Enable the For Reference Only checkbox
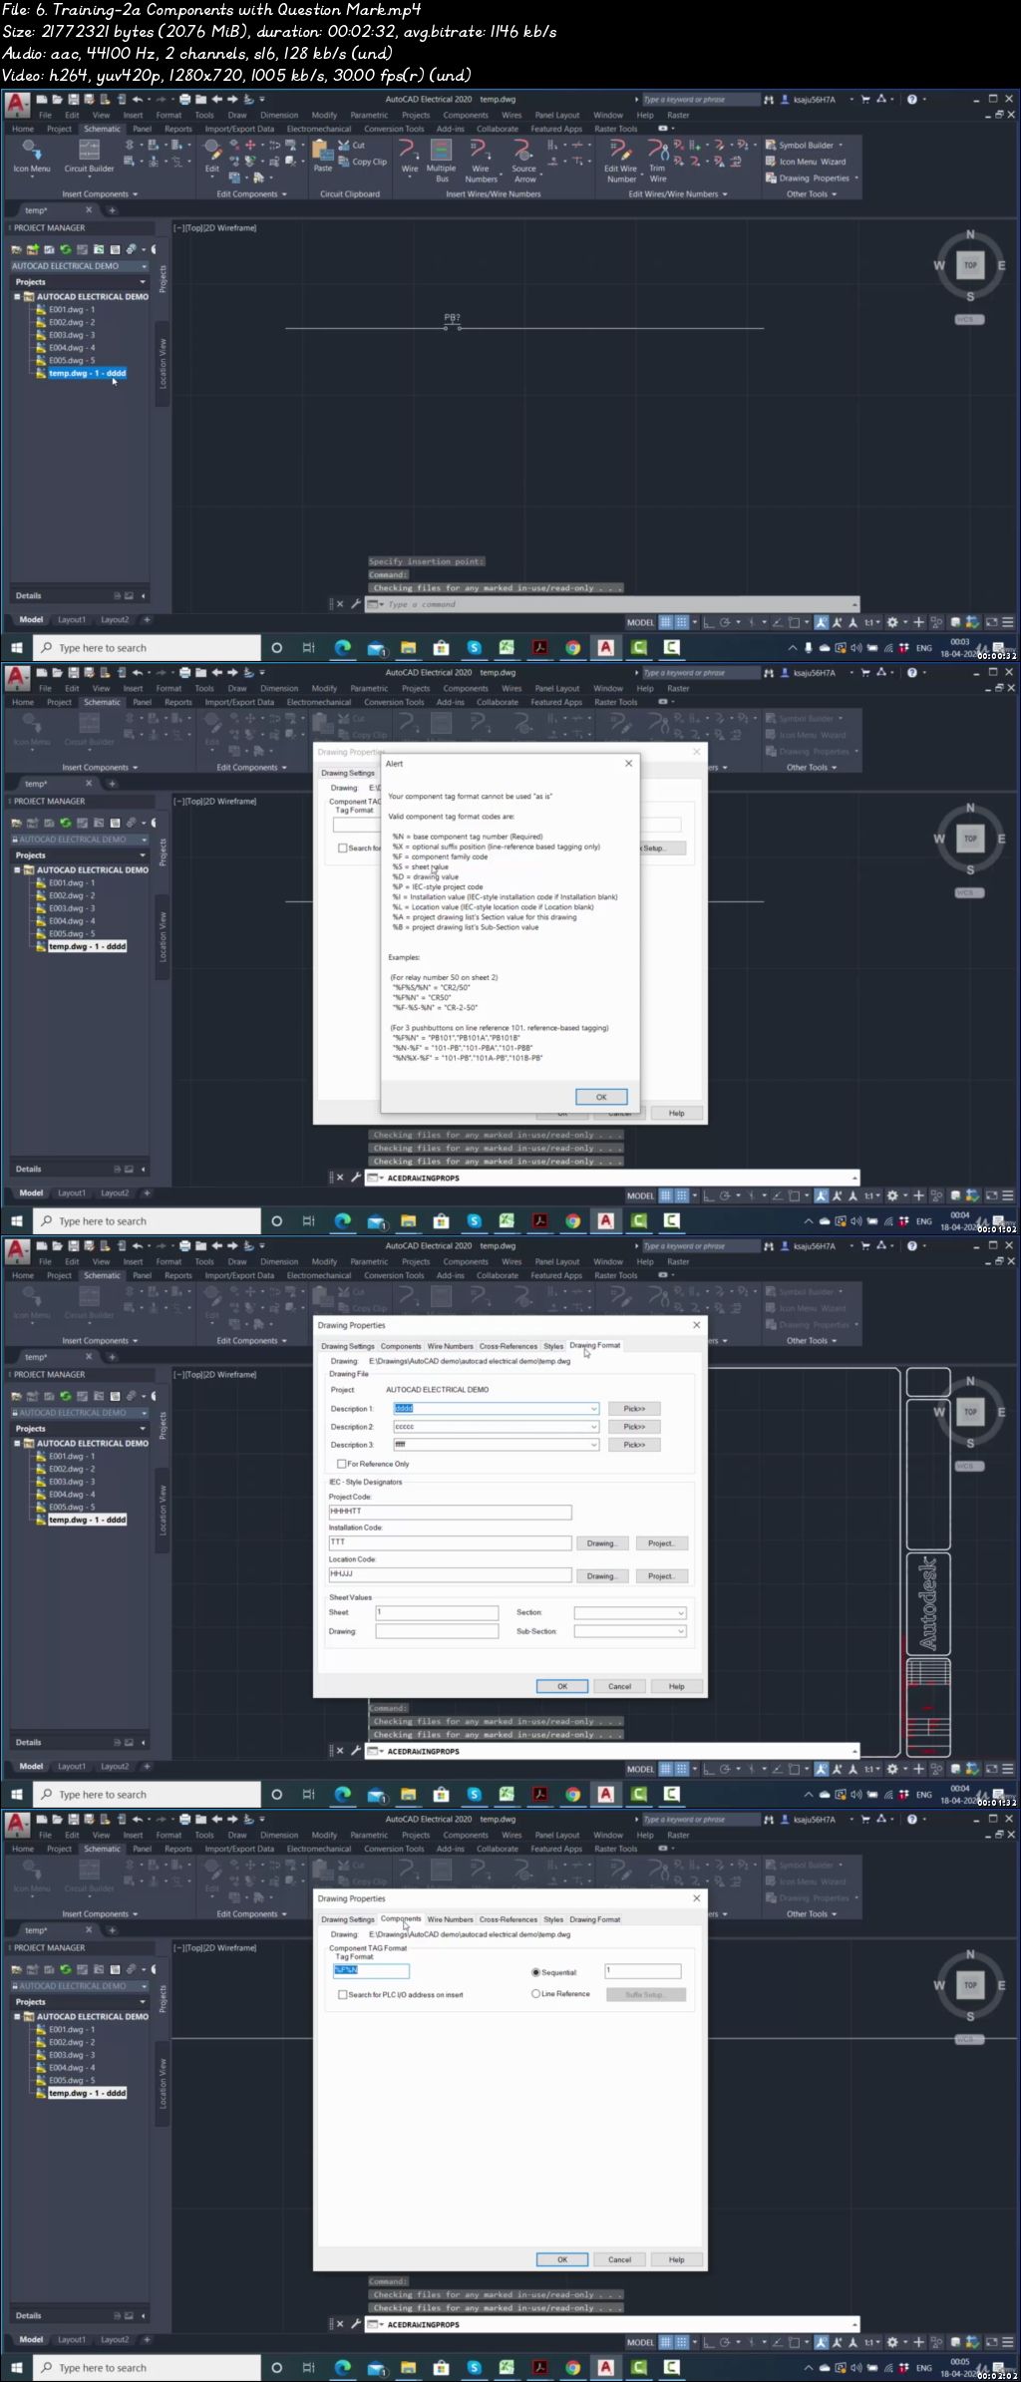 coord(342,1464)
